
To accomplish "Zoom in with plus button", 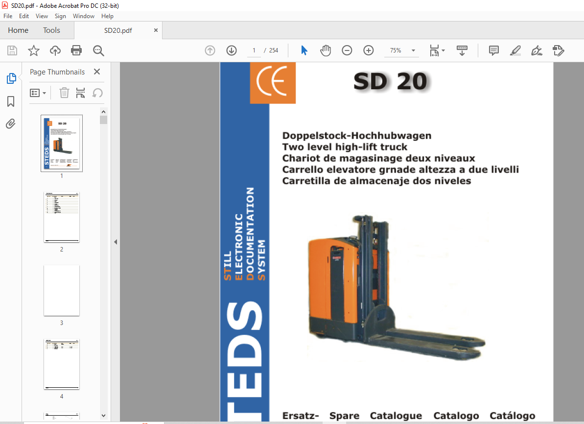I will (368, 50).
